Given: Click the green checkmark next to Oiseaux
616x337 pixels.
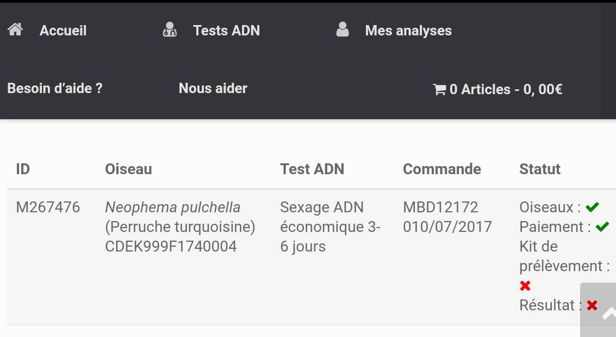Looking at the screenshot, I should coord(592,206).
